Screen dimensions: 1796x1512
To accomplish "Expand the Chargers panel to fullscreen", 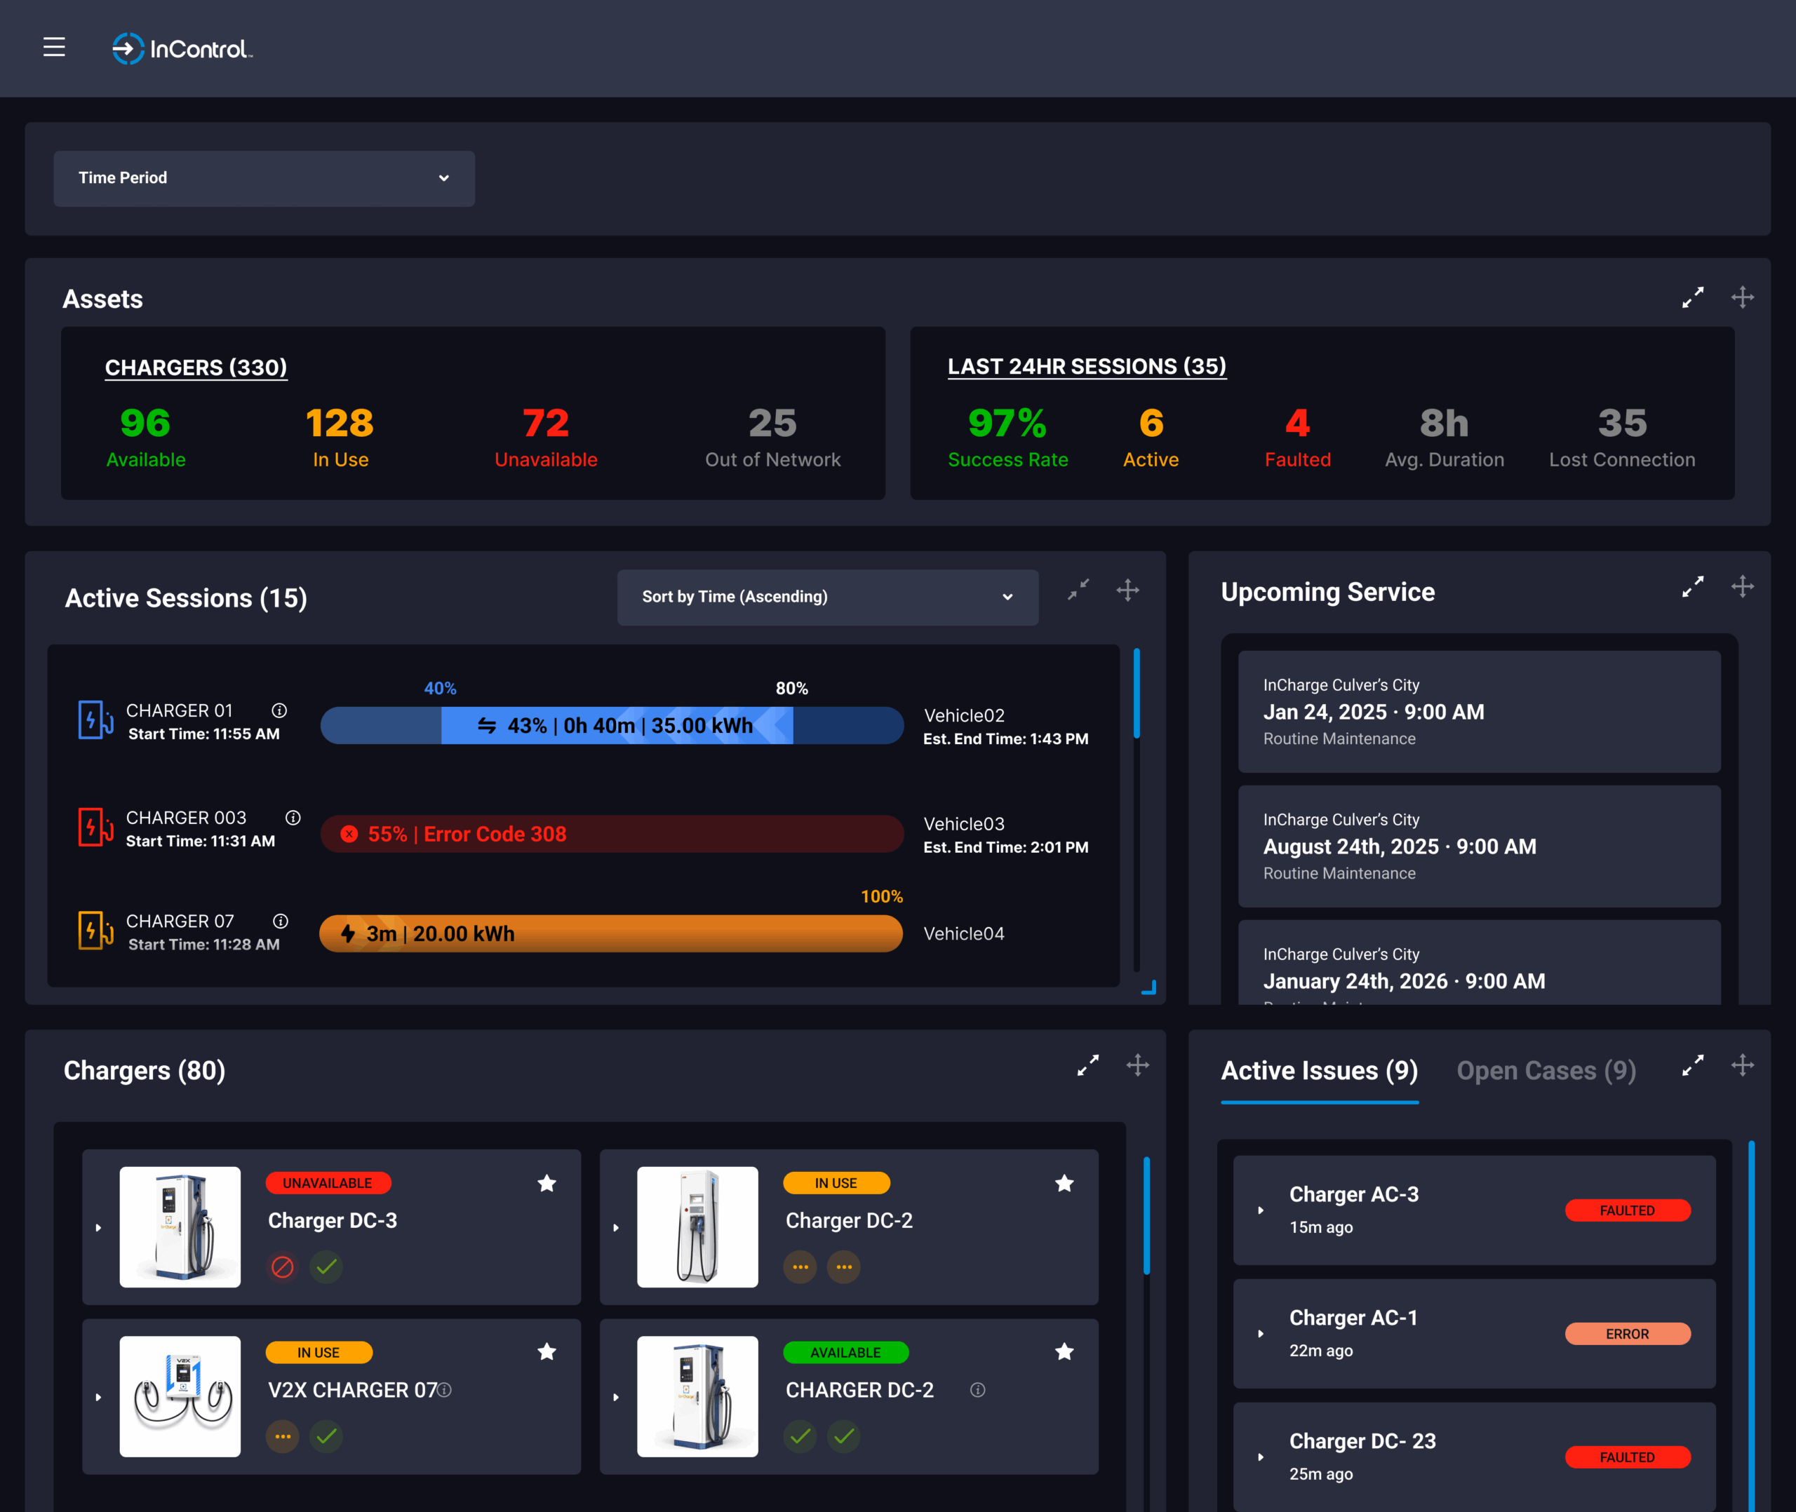I will (x=1088, y=1065).
